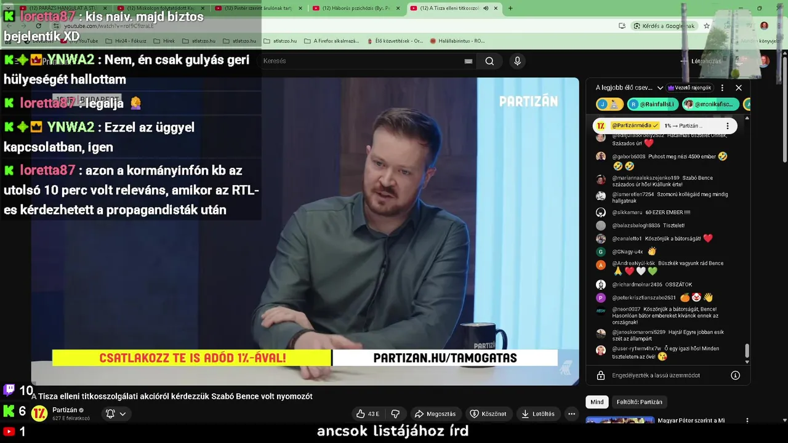The height and width of the screenshot is (443, 788).
Task: Open the menu for the Magyar Péter recommended video
Action: pyautogui.click(x=747, y=421)
